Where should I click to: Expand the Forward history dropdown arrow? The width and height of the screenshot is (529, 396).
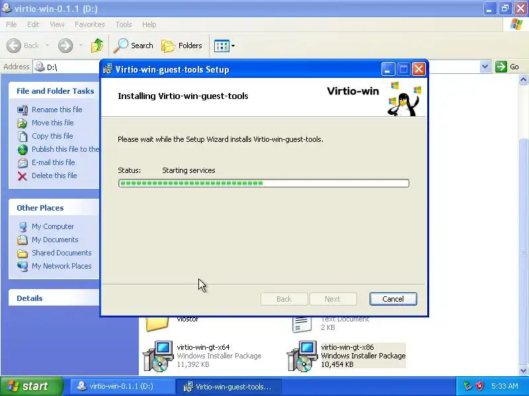tap(81, 46)
